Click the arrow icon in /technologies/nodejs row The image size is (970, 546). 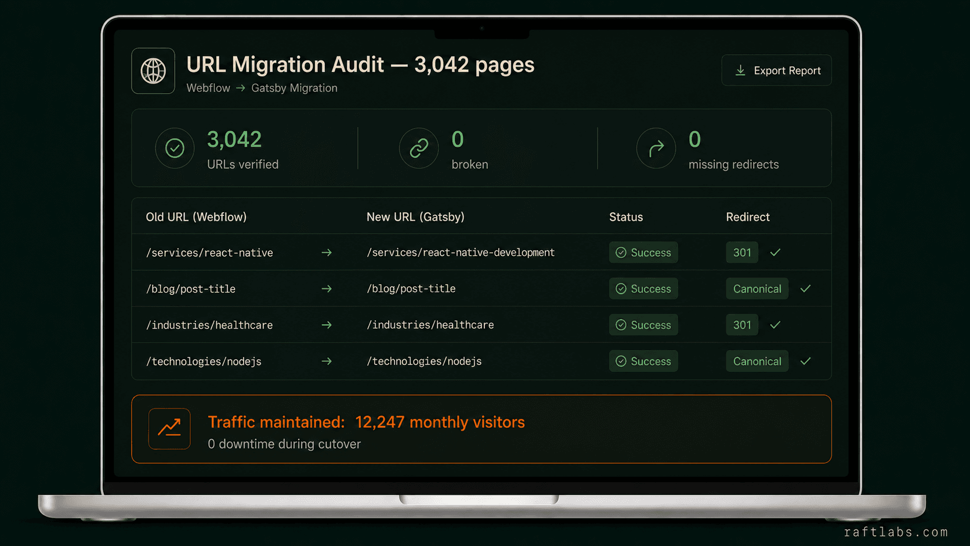point(327,361)
